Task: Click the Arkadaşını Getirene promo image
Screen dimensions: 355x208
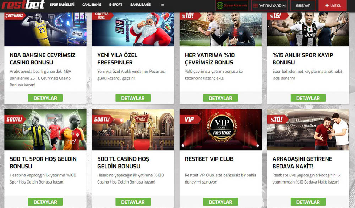Action: click(308, 130)
